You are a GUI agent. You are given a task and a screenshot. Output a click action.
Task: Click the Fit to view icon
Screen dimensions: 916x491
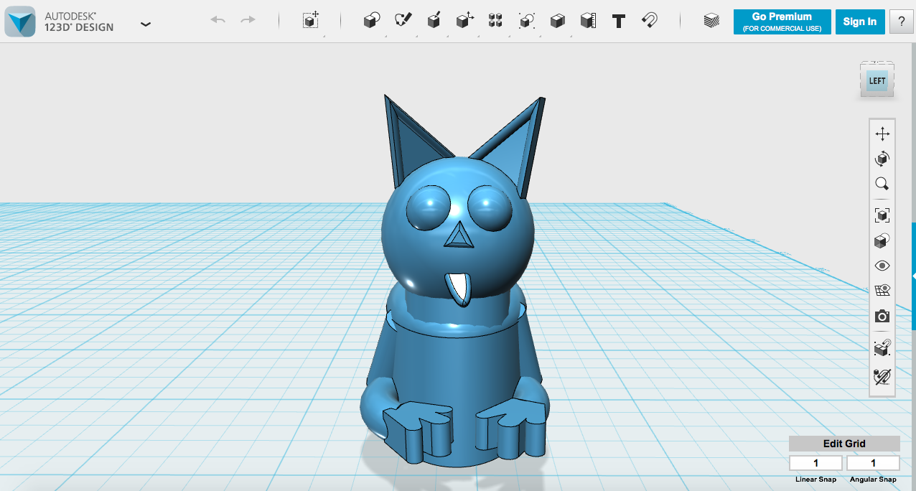[882, 215]
